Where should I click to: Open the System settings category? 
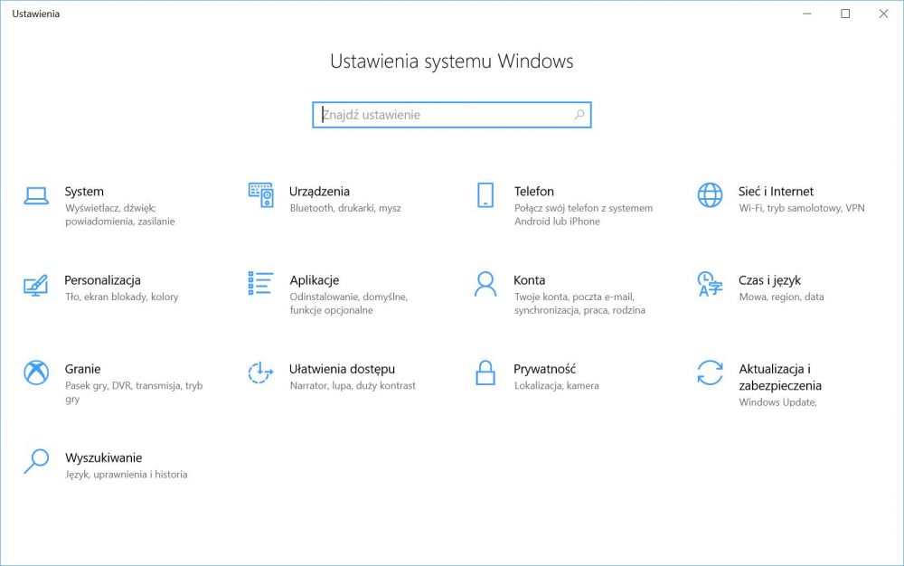84,192
